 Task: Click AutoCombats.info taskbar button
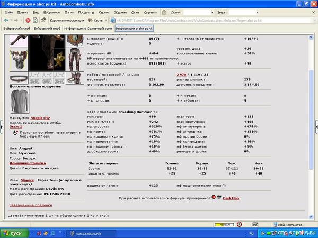[x=91, y=234]
